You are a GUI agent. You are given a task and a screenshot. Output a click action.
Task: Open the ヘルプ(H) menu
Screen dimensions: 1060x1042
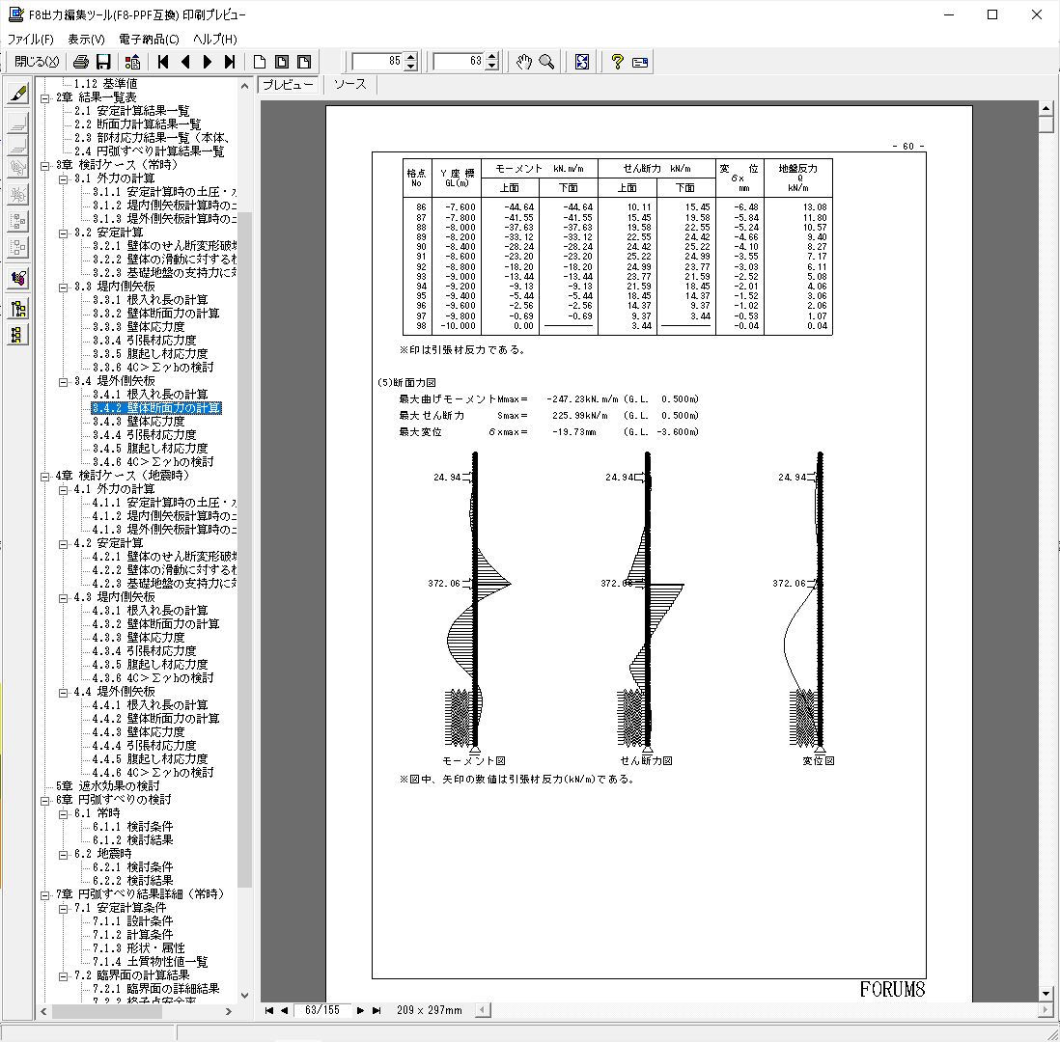coord(215,40)
